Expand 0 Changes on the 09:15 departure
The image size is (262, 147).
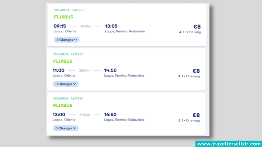[67, 40]
